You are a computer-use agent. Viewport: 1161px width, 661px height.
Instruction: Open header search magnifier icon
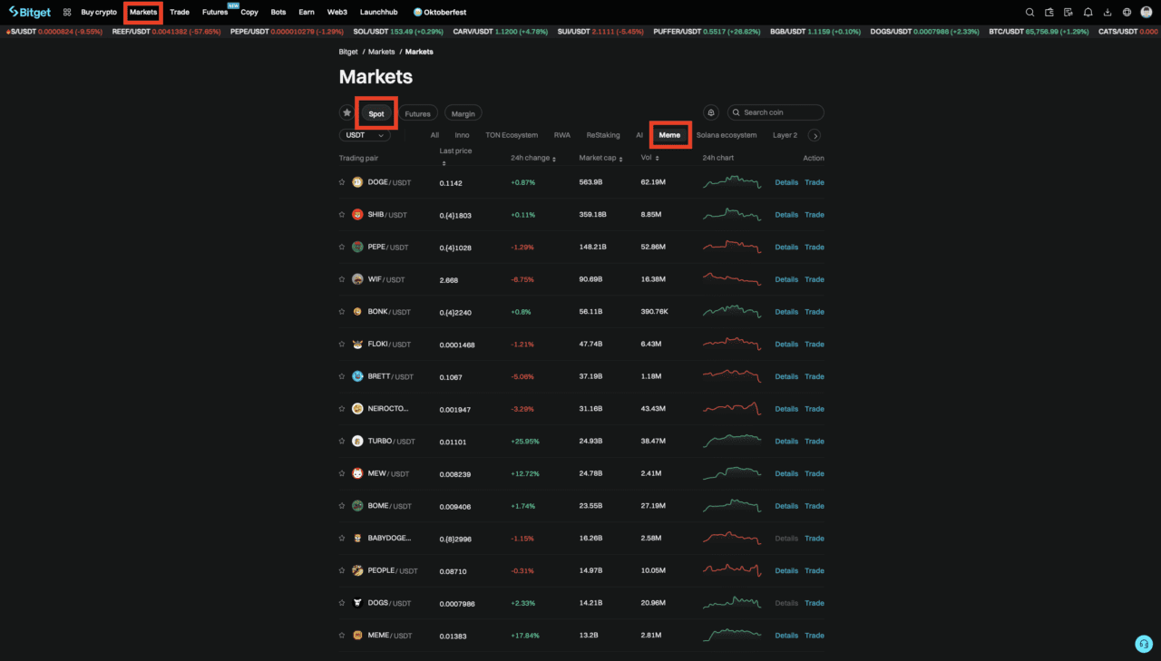pos(1029,13)
